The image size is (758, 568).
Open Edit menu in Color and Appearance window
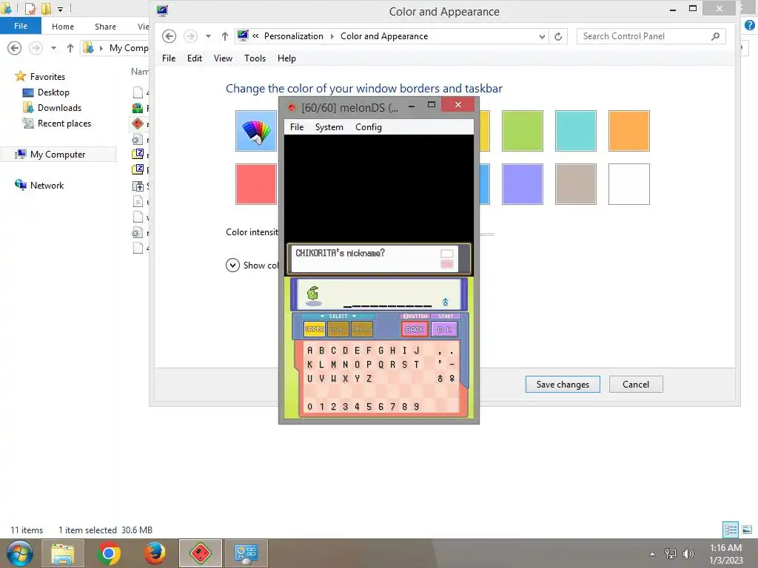click(195, 58)
